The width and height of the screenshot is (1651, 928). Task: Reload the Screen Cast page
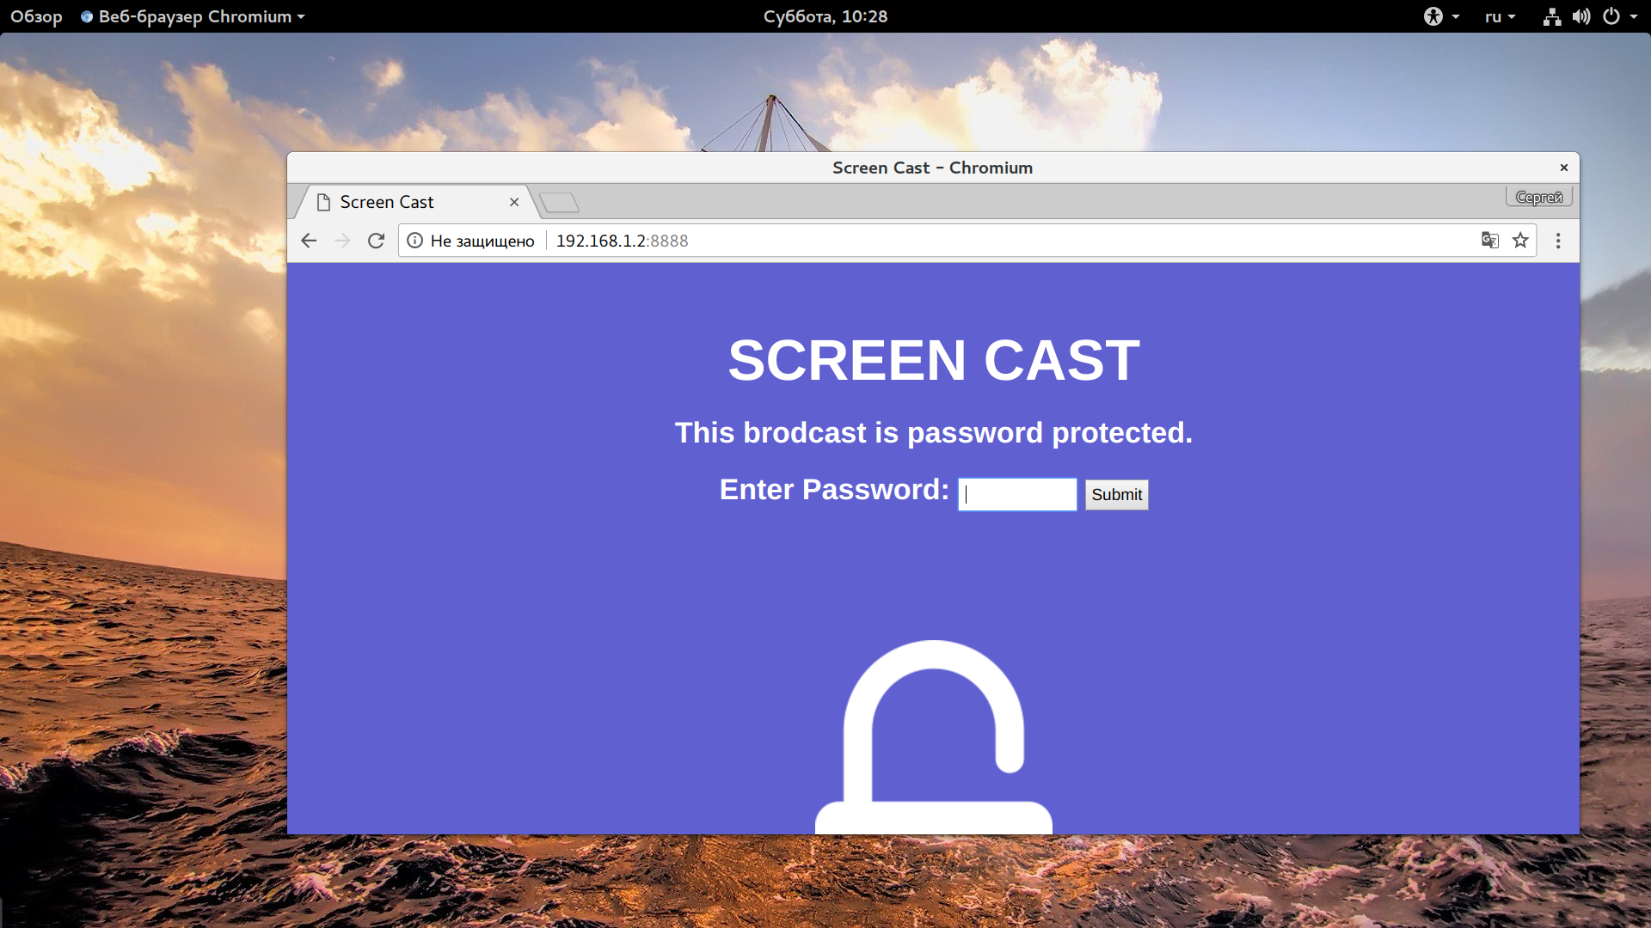pos(376,241)
